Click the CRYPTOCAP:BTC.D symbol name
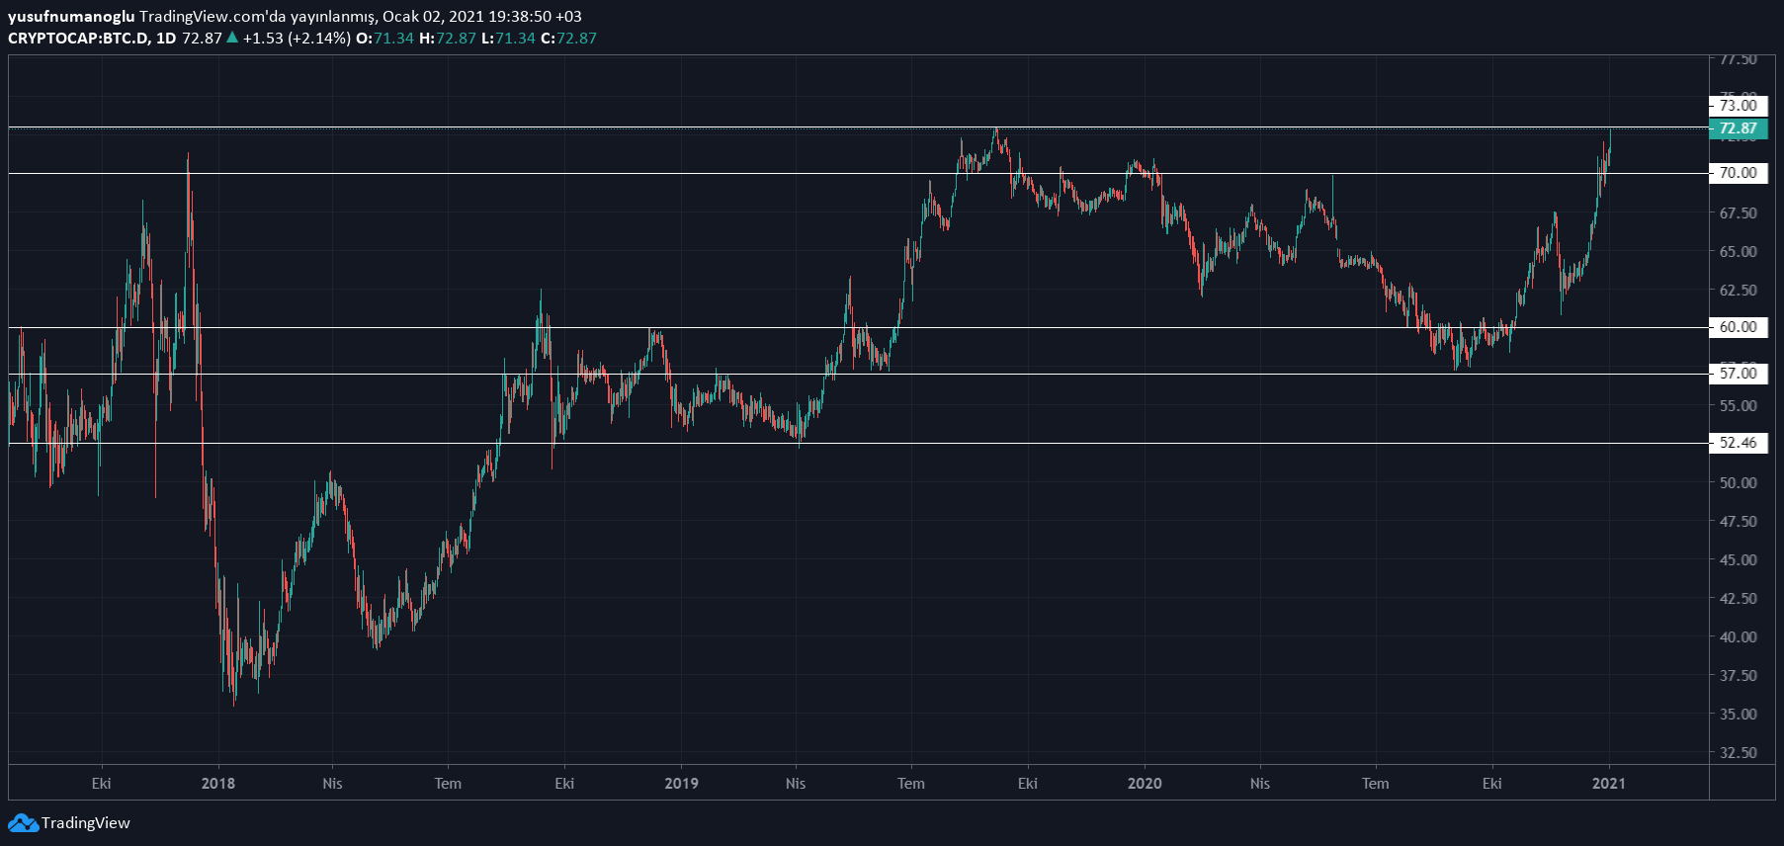The image size is (1784, 846). 78,38
